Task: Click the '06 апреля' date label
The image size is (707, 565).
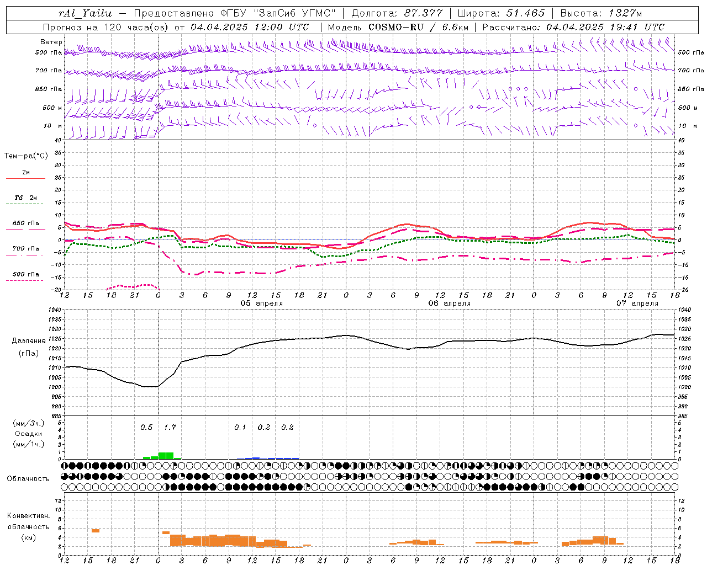Action: [450, 303]
